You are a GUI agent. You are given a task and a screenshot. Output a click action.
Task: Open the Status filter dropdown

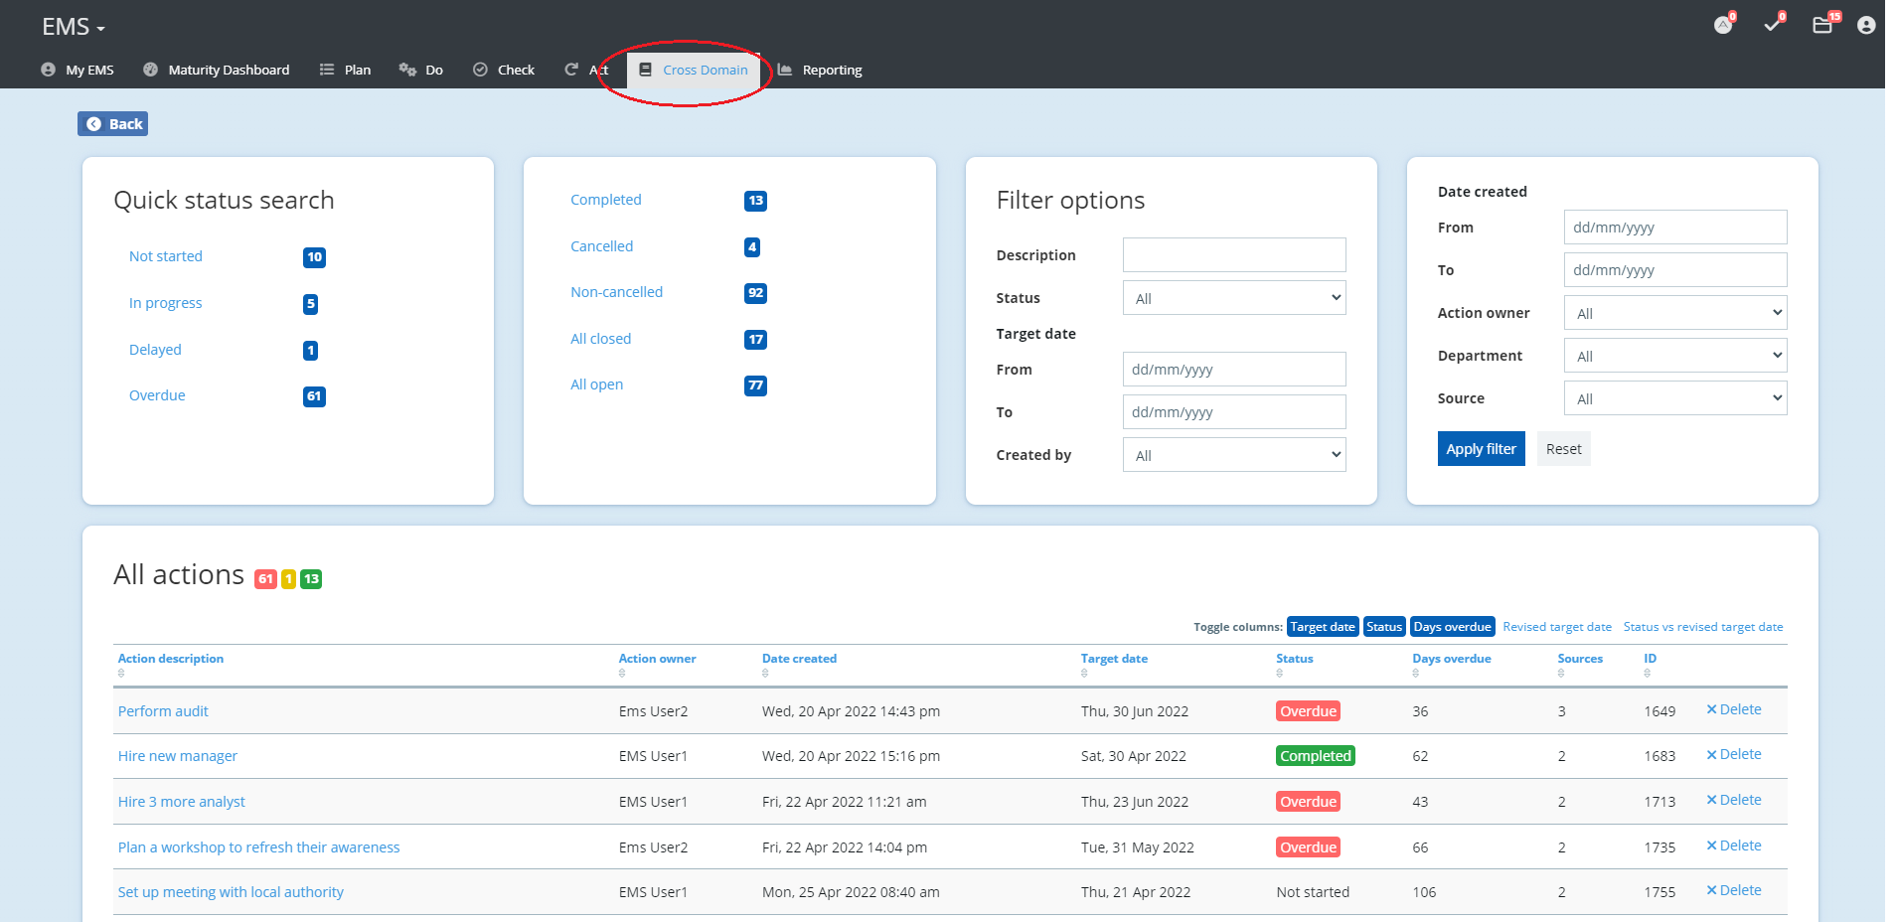click(x=1233, y=298)
